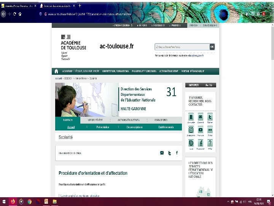Open the EXAMENS ET CONCOURS menu
This screenshot has width=274, height=206.
[x=144, y=71]
